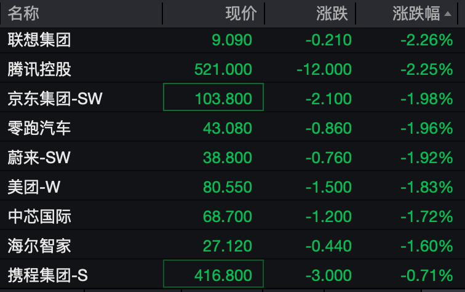Select the 联想集团 stock name
The width and height of the screenshot is (465, 292).
39,40
